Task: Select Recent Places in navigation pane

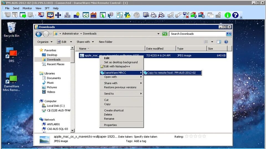Action: pyautogui.click(x=53, y=64)
